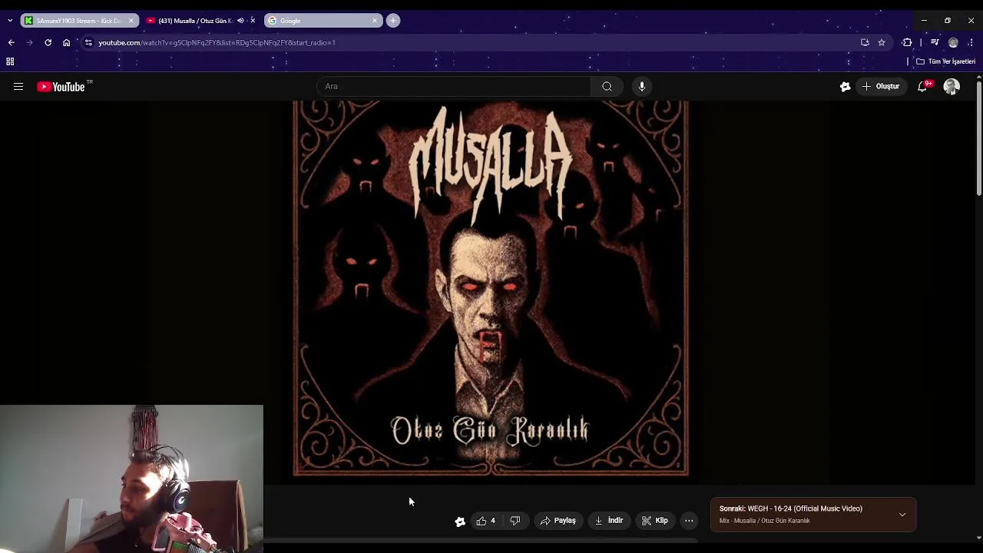Bookmark this page with the star
The height and width of the screenshot is (553, 983).
(882, 43)
